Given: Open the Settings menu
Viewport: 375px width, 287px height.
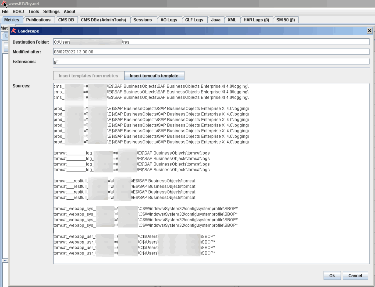Looking at the screenshot, I should 51,11.
